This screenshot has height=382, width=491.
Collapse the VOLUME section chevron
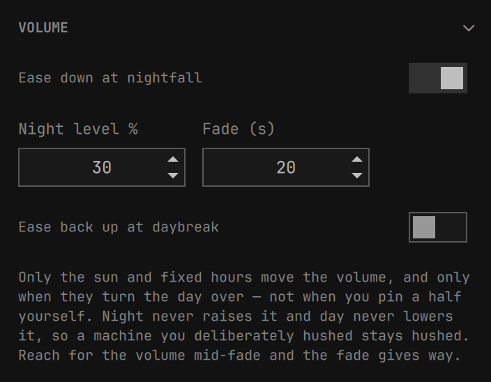[x=469, y=28]
